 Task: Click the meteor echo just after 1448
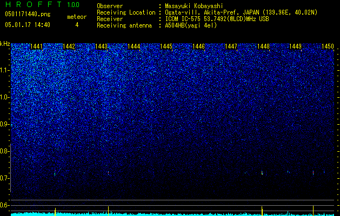coord(262,173)
